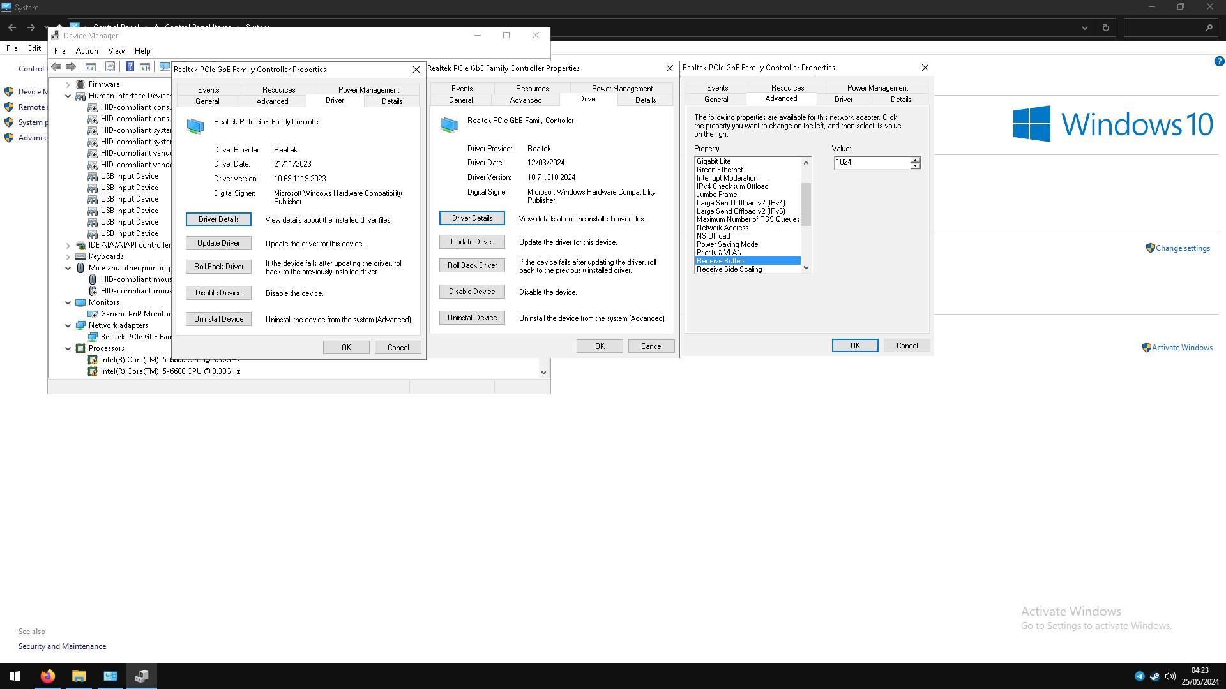
Task: Click Roll Back Driver in the leftmost dialog
Action: pos(218,267)
